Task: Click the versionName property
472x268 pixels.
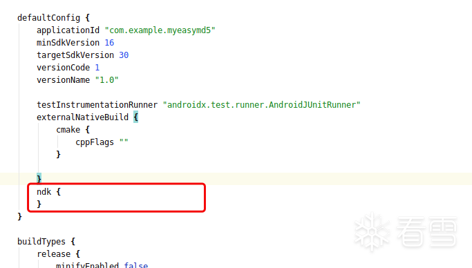Action: [x=63, y=80]
